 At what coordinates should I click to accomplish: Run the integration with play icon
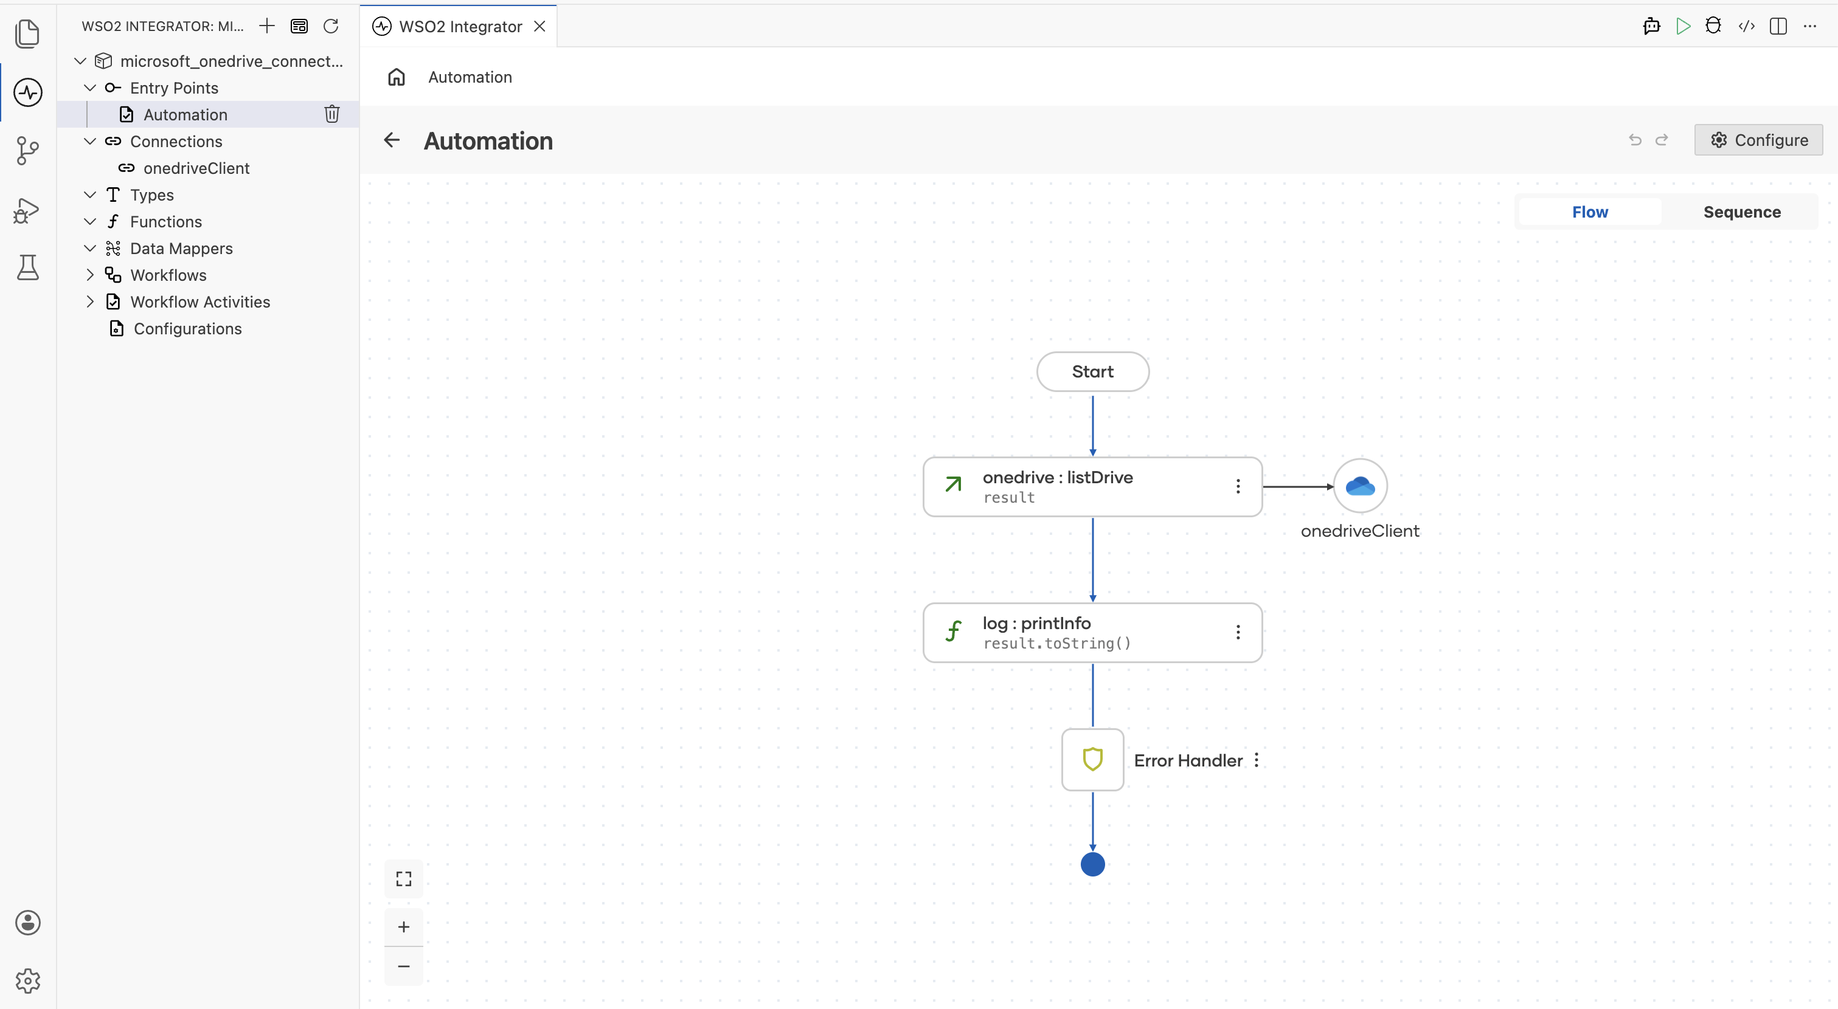1683,26
